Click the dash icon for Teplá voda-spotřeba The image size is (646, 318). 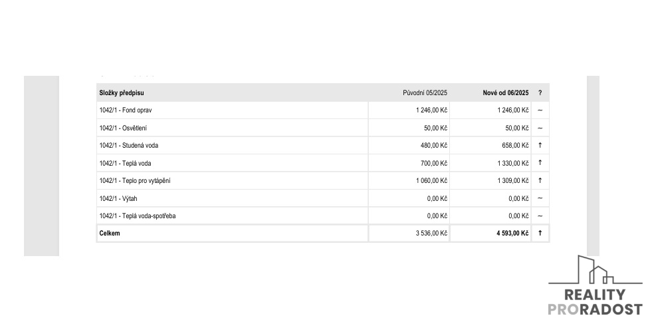point(540,216)
